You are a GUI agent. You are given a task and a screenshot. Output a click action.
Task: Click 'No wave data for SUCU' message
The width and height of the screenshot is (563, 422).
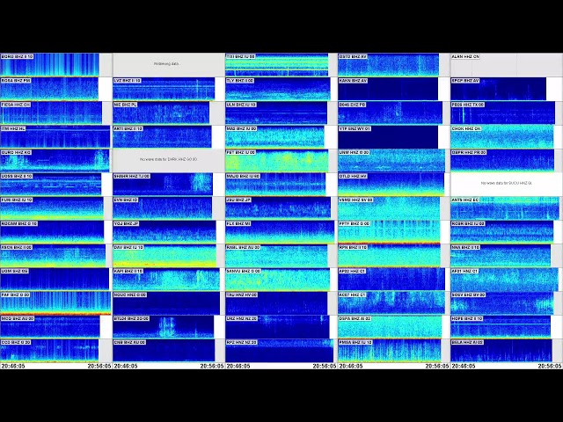pos(507,184)
